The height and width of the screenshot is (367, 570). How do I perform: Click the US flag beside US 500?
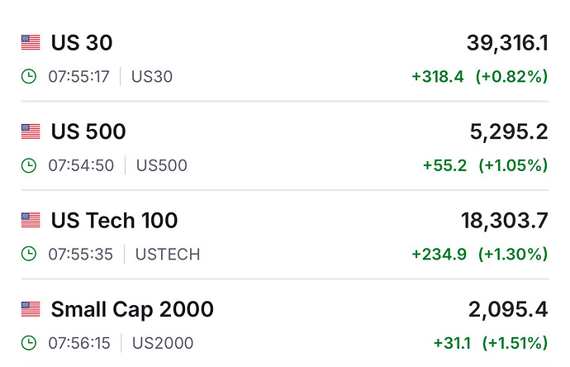pyautogui.click(x=31, y=131)
